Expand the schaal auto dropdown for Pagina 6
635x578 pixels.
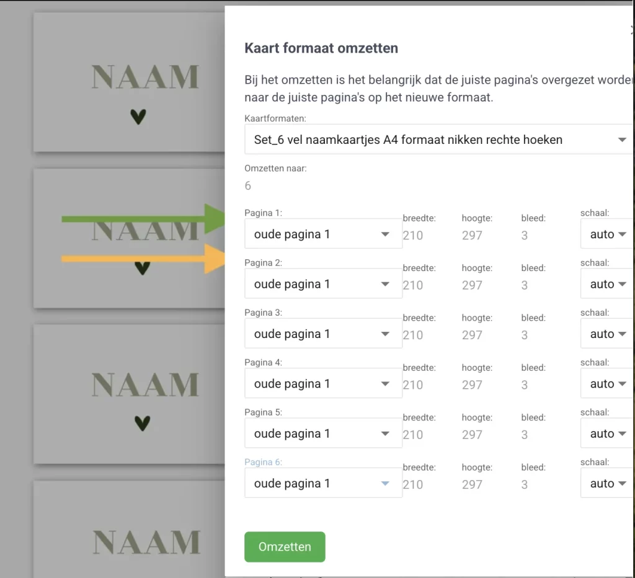coord(607,483)
